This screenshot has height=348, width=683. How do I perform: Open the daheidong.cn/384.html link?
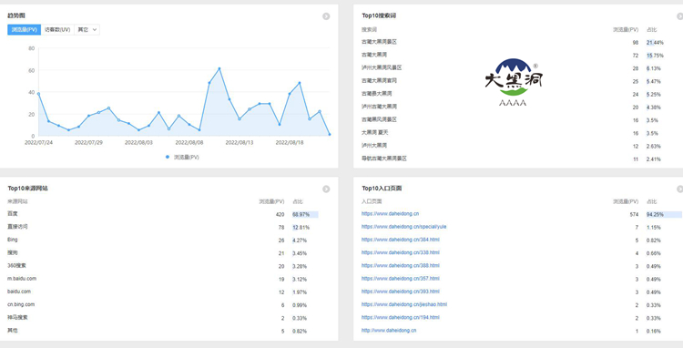401,240
